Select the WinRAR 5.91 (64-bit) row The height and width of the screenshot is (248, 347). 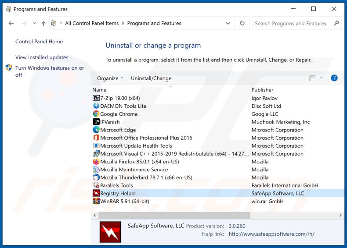218,202
